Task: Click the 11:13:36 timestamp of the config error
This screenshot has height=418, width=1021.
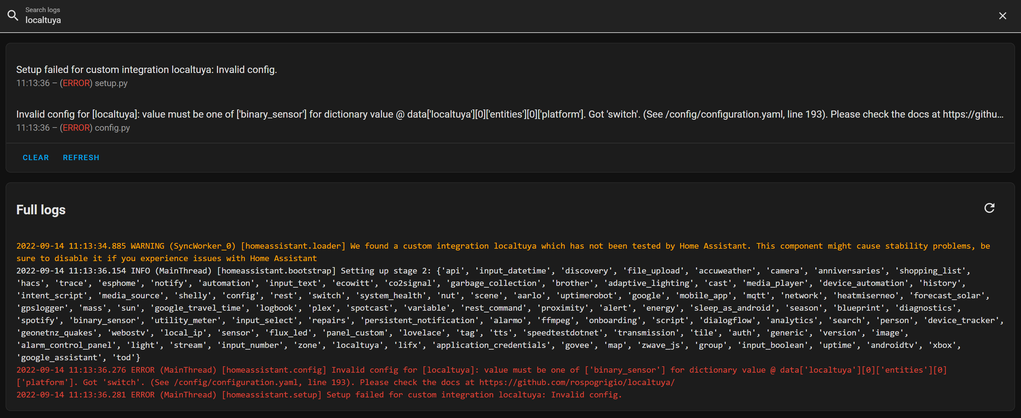Action: [33, 128]
